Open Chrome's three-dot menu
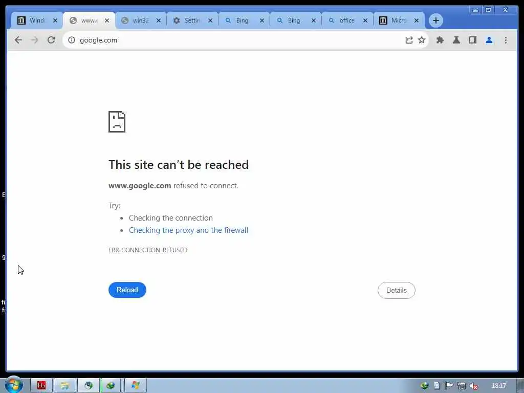 tap(506, 40)
